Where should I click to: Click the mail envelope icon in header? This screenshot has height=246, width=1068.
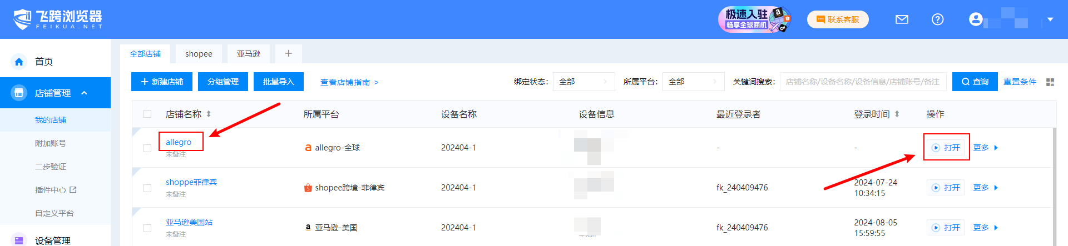pyautogui.click(x=902, y=19)
